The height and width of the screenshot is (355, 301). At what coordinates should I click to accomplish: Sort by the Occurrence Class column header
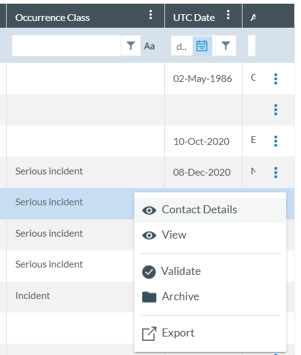(x=52, y=18)
